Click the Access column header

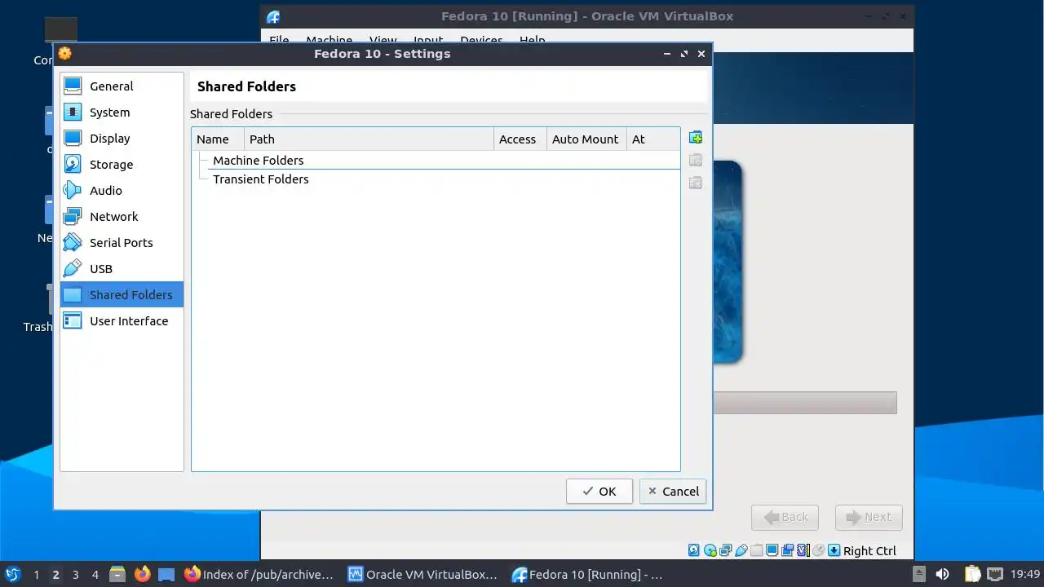coord(520,139)
